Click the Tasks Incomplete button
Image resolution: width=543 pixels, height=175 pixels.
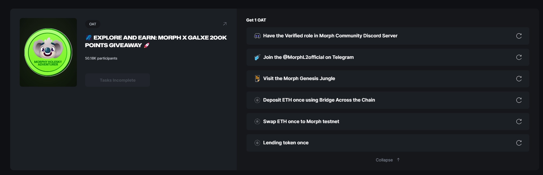pyautogui.click(x=118, y=80)
